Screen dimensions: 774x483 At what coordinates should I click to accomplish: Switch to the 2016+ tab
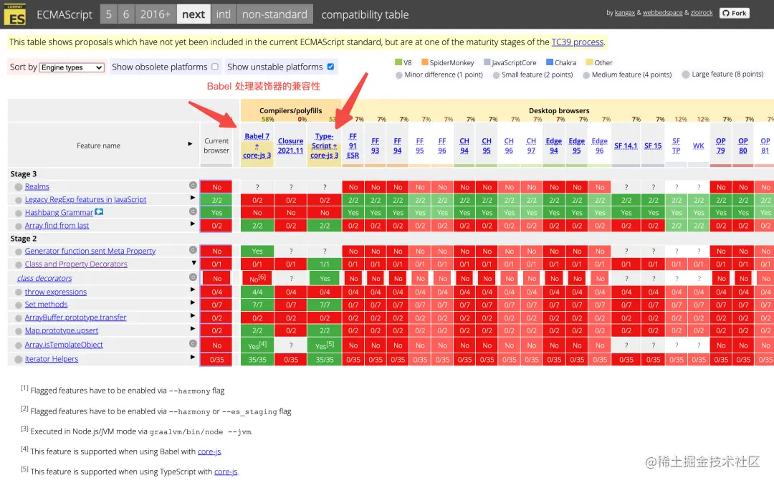pos(155,14)
